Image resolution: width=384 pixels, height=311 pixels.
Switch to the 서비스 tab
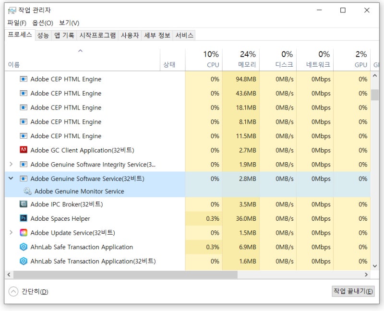click(x=184, y=35)
